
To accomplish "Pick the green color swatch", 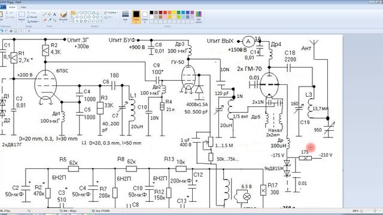I will (178, 13).
